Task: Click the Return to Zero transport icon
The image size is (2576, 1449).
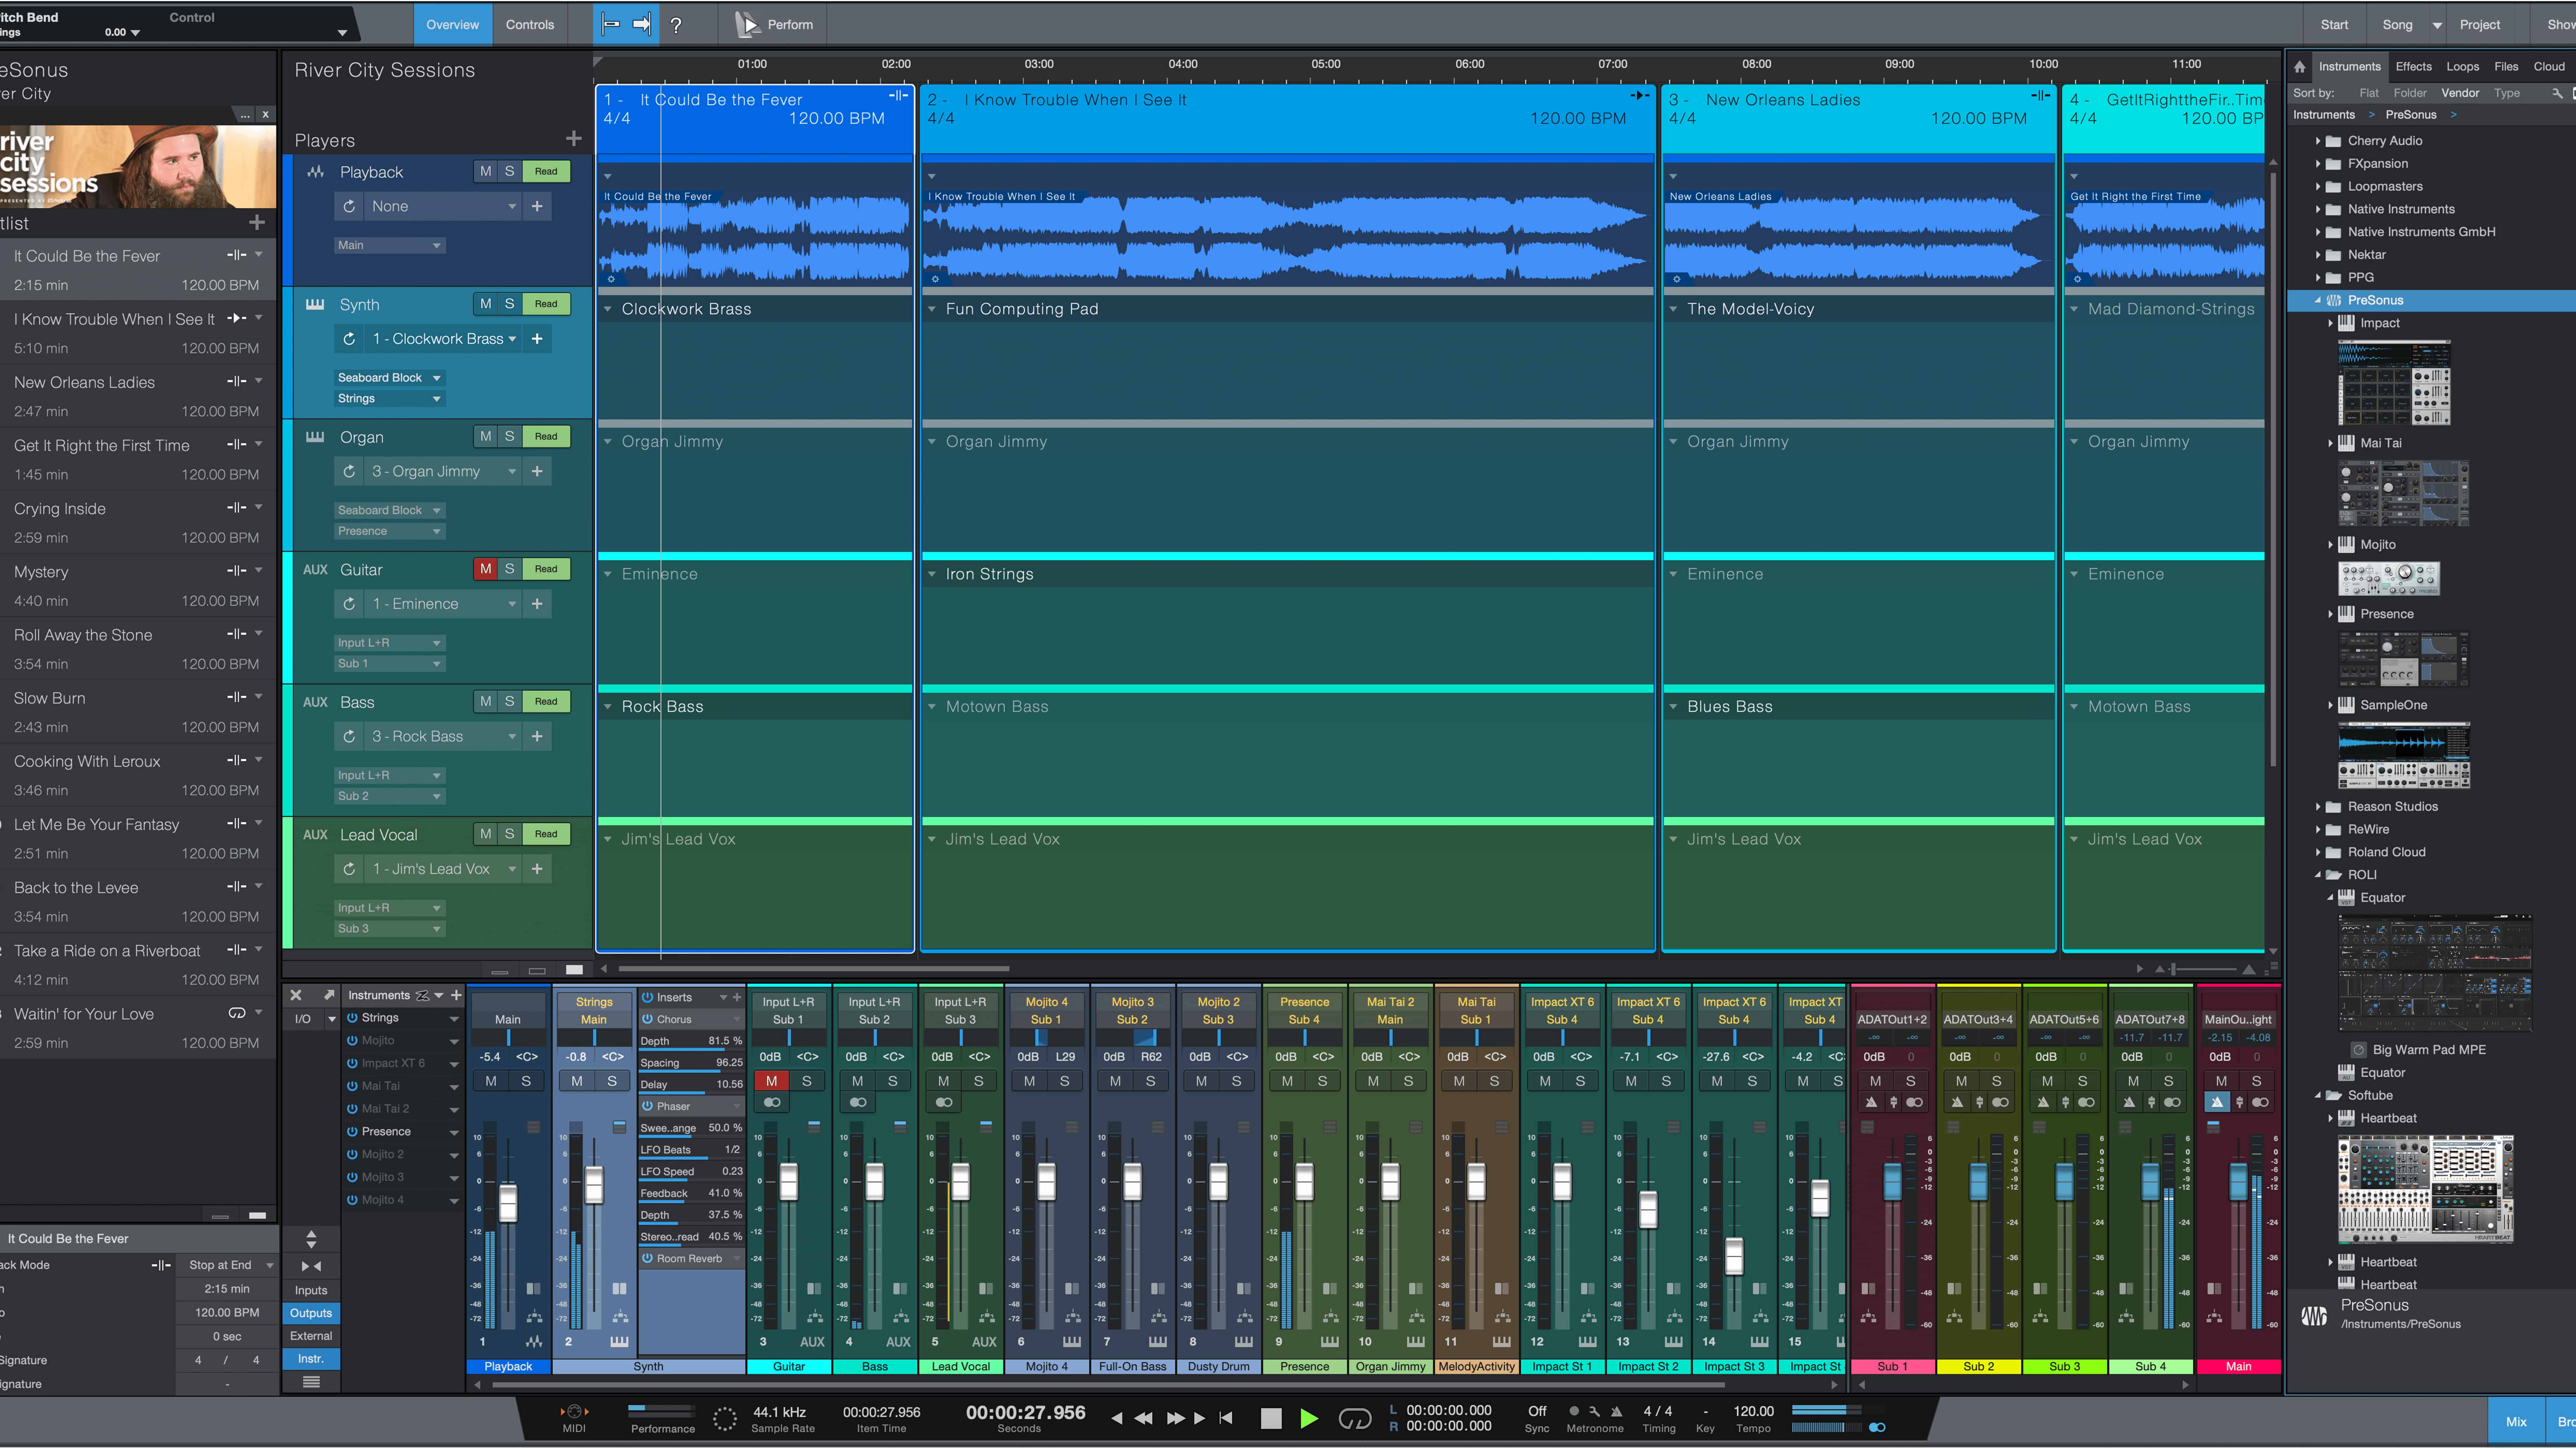Action: 1226,1418
